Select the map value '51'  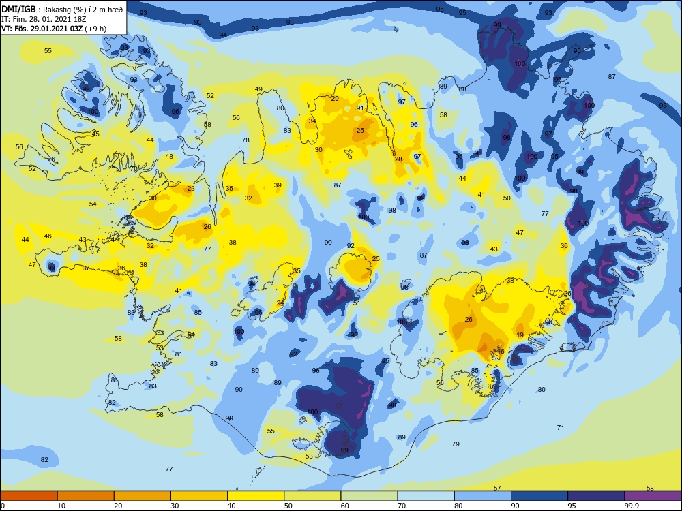pyautogui.click(x=357, y=303)
